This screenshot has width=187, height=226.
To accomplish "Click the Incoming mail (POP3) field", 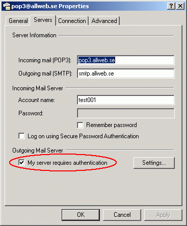I will click(x=126, y=60).
